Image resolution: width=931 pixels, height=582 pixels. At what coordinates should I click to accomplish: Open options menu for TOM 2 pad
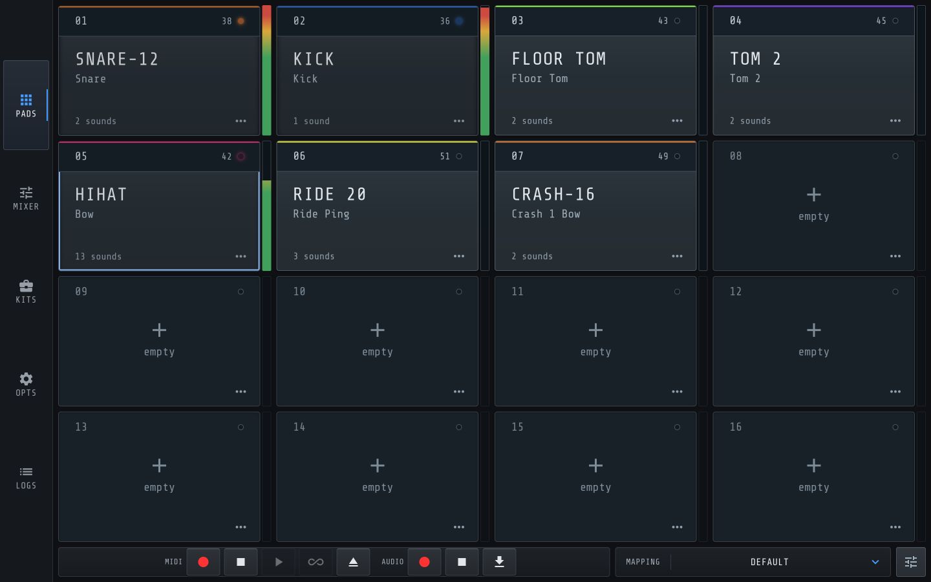pyautogui.click(x=895, y=121)
